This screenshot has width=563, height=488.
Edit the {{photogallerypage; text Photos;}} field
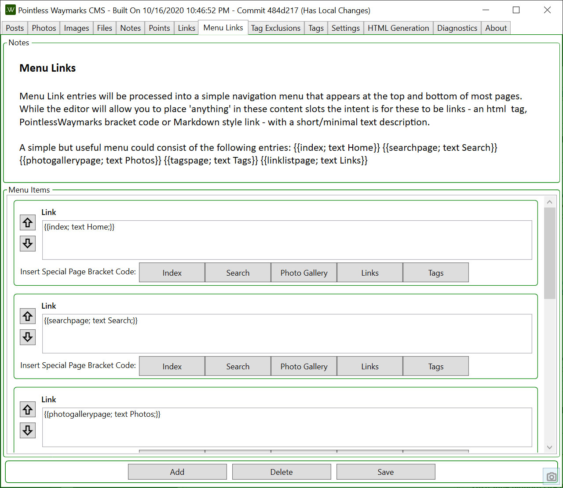pyautogui.click(x=287, y=427)
